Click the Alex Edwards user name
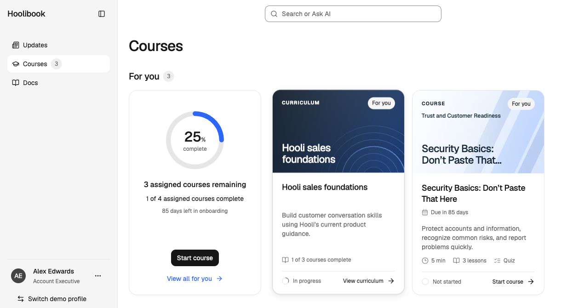This screenshot has height=308, width=561. 53,271
